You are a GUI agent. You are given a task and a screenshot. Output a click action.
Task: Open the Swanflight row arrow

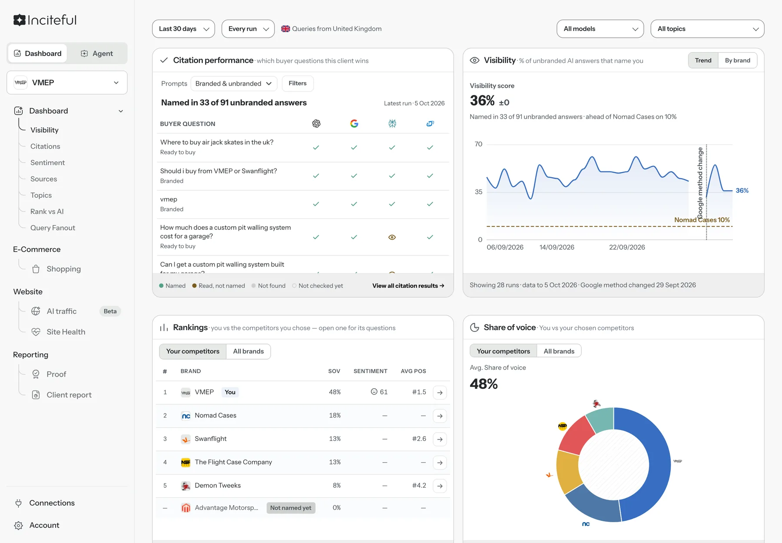(x=440, y=439)
